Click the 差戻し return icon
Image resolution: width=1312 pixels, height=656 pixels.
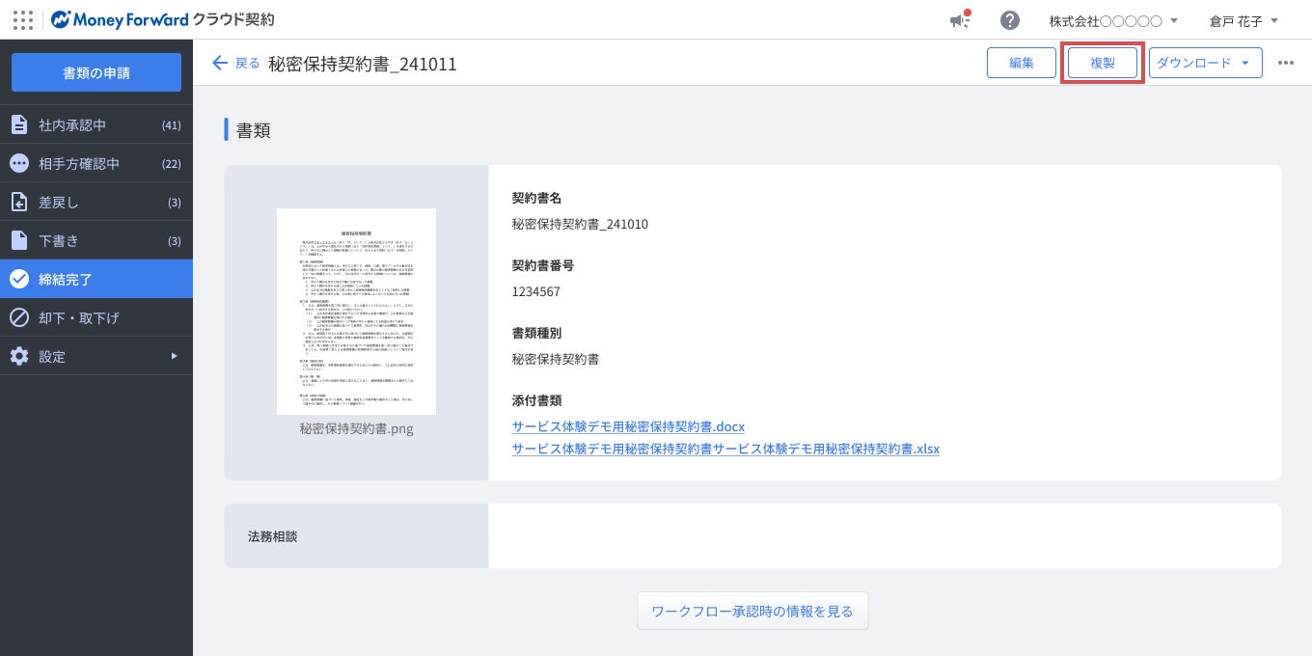tap(18, 202)
